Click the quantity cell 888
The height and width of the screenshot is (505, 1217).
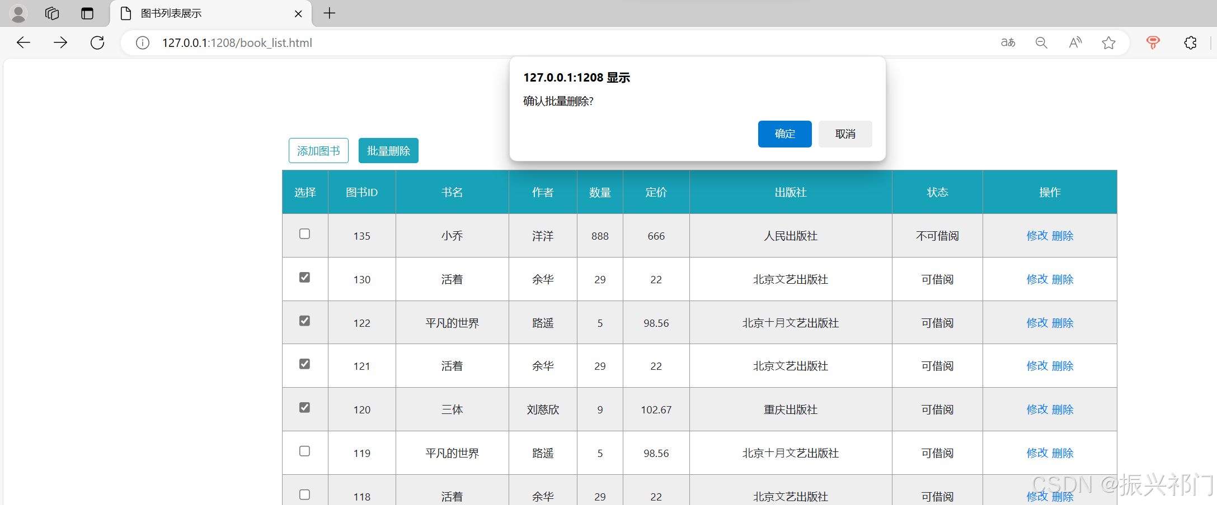click(x=600, y=236)
